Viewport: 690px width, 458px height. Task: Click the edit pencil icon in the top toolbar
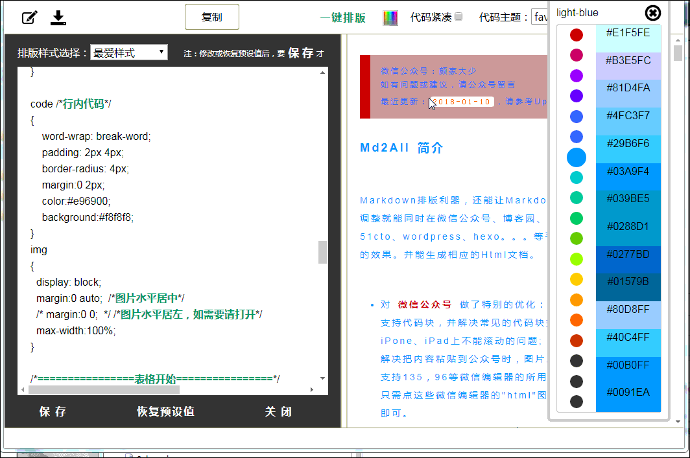[29, 17]
